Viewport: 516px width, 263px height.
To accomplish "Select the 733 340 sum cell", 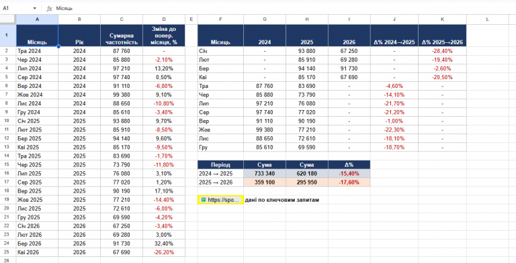I will (x=265, y=174).
